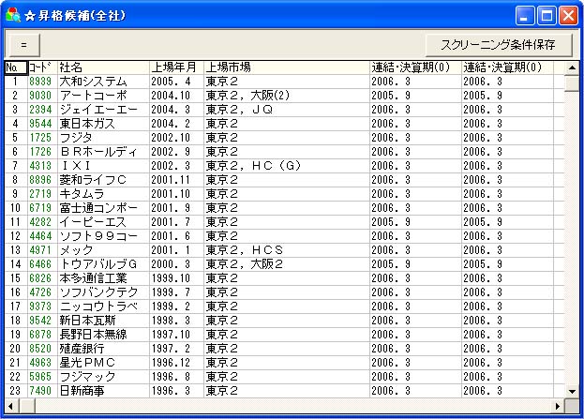Select the 富士通コンポー row
The width and height of the screenshot is (584, 419).
click(x=101, y=207)
